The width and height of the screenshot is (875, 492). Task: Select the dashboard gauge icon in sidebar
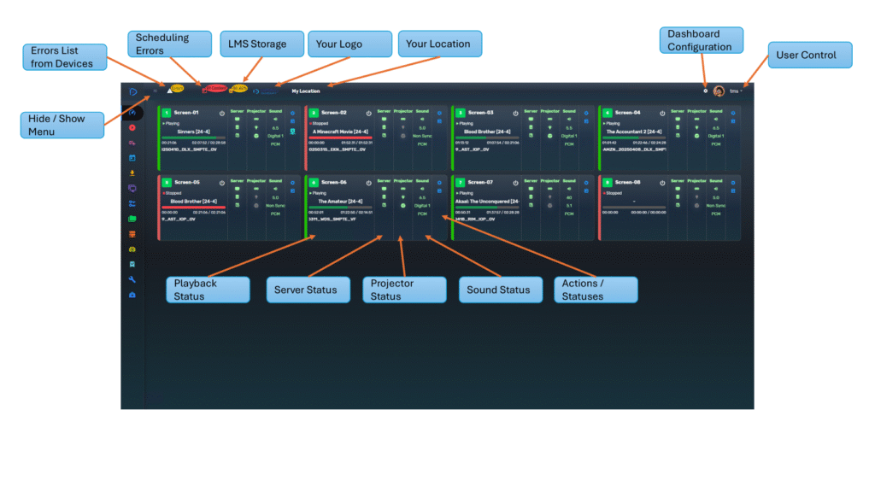132,112
